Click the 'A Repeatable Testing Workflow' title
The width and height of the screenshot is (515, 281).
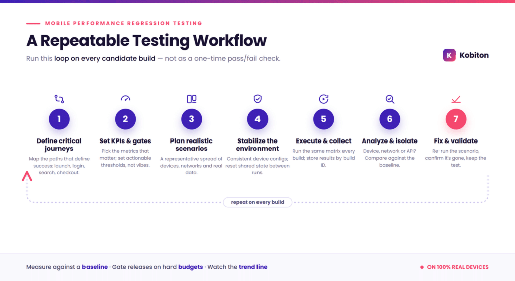(x=146, y=41)
